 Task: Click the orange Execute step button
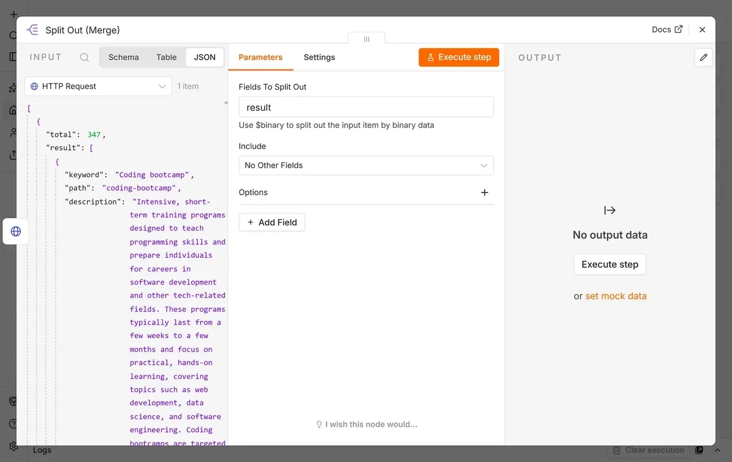[459, 57]
